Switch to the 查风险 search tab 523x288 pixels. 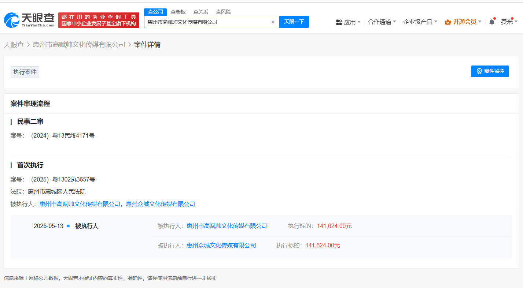pyautogui.click(x=223, y=12)
